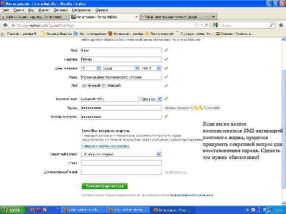
Task: Open the search engine selector icon
Action: click(215, 25)
